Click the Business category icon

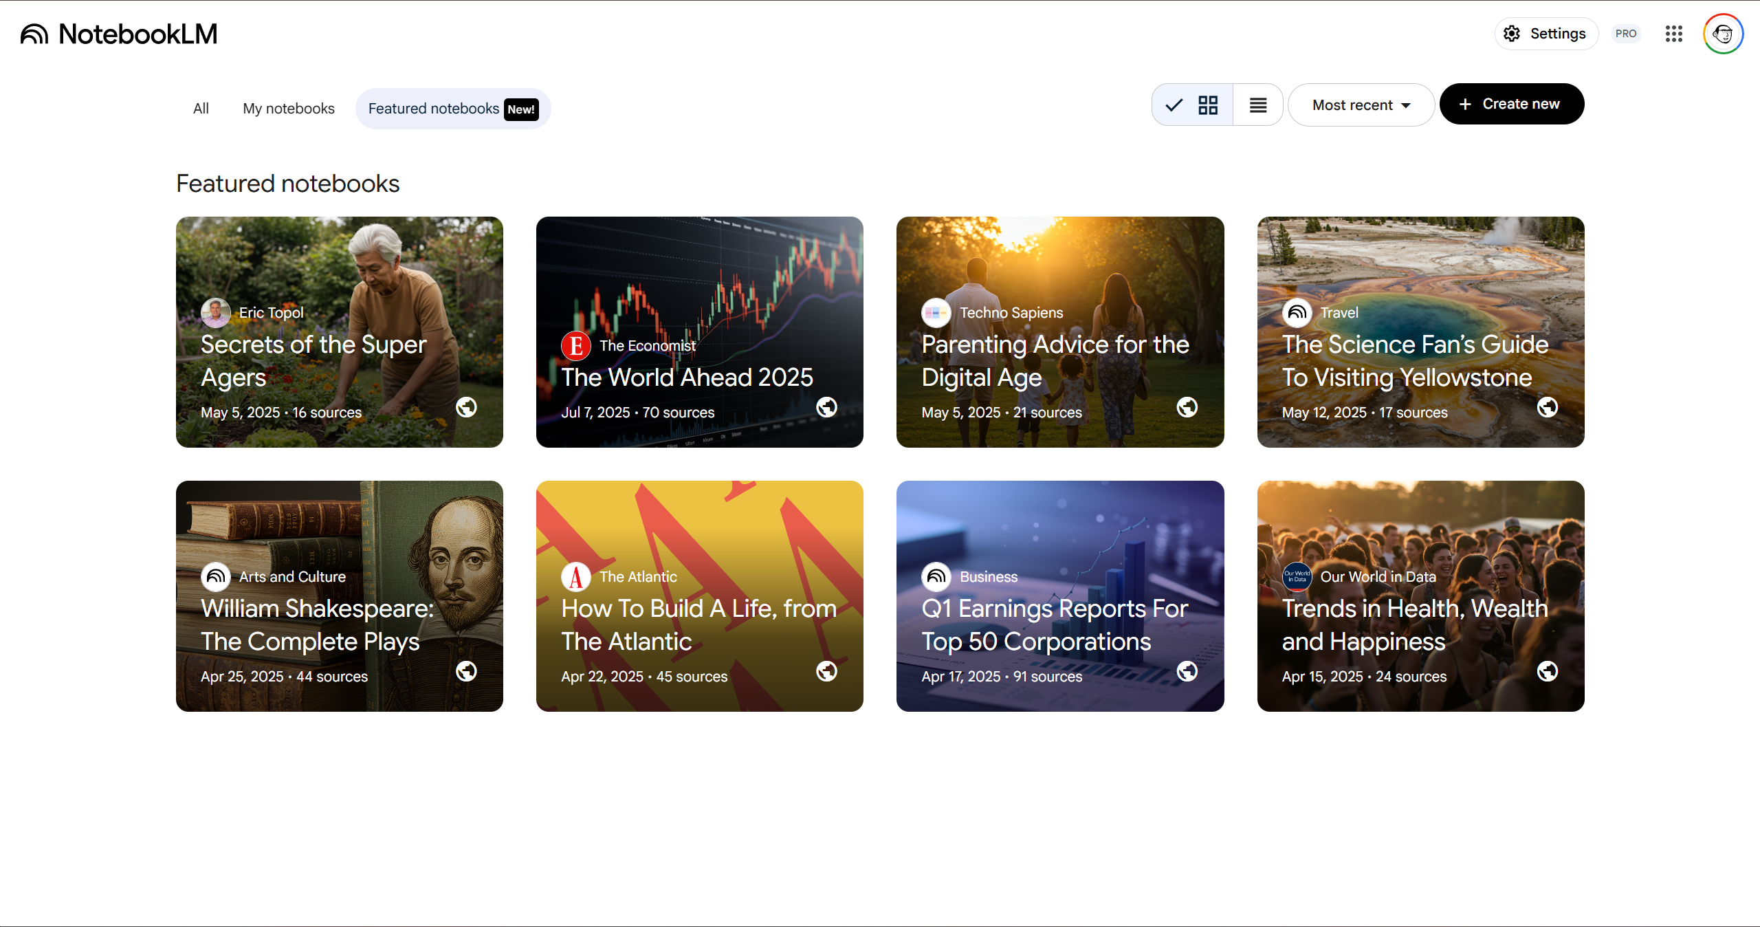tap(936, 577)
